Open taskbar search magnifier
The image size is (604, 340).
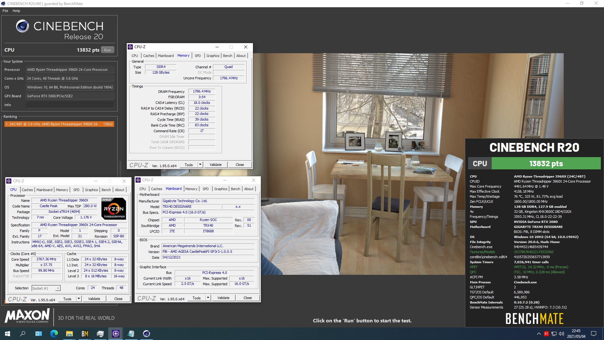(x=23, y=334)
